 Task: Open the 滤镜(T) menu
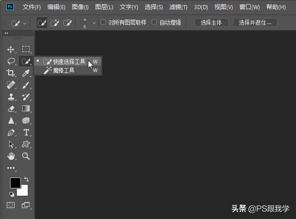point(178,7)
